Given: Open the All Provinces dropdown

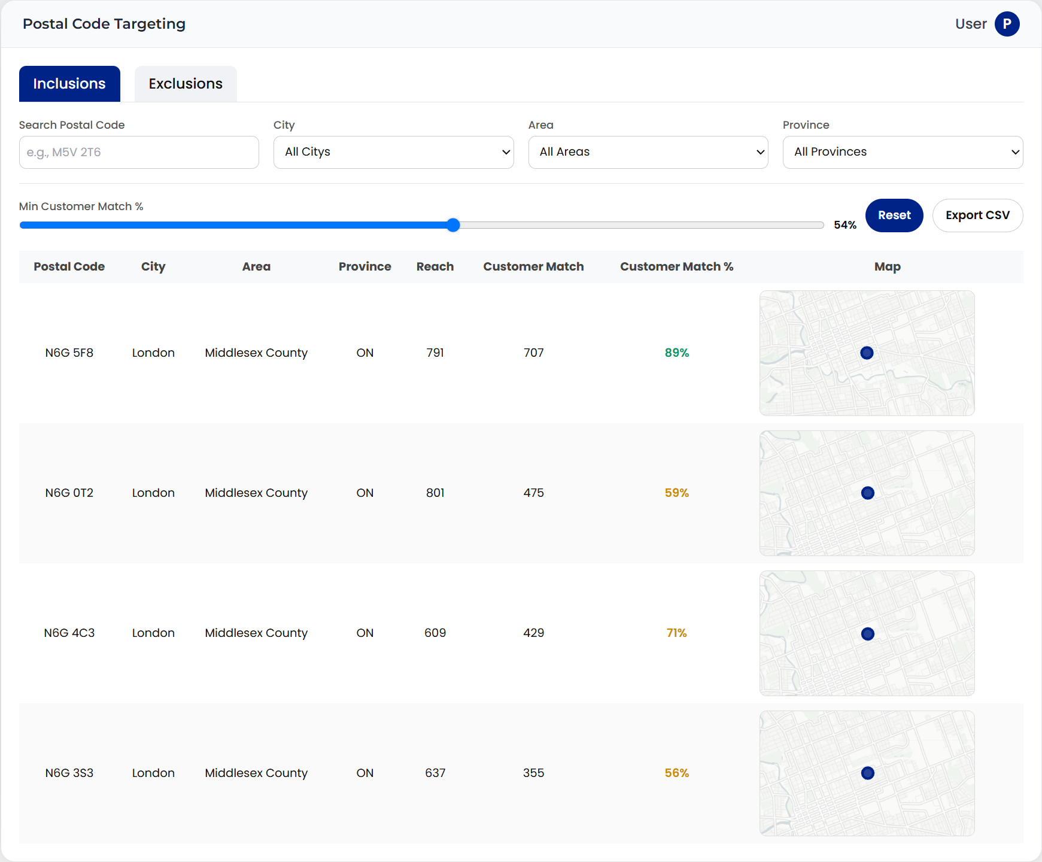Looking at the screenshot, I should 903,152.
